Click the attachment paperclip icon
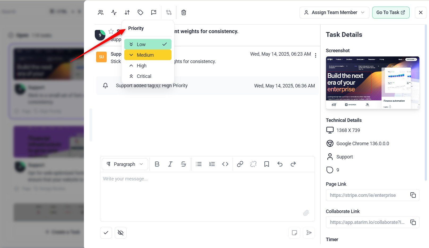The width and height of the screenshot is (429, 248). point(306,213)
